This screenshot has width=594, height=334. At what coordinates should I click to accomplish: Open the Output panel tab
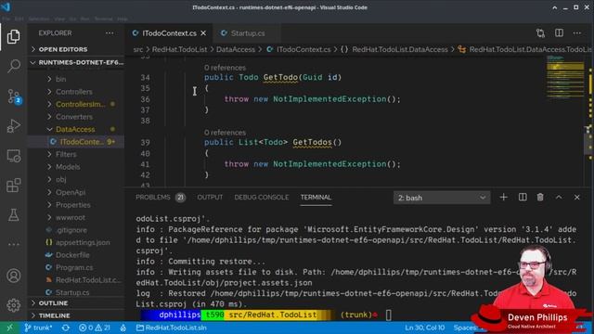click(210, 198)
